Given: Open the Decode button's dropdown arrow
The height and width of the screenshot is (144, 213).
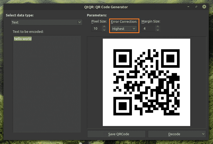Looking at the screenshot, I should (x=203, y=134).
